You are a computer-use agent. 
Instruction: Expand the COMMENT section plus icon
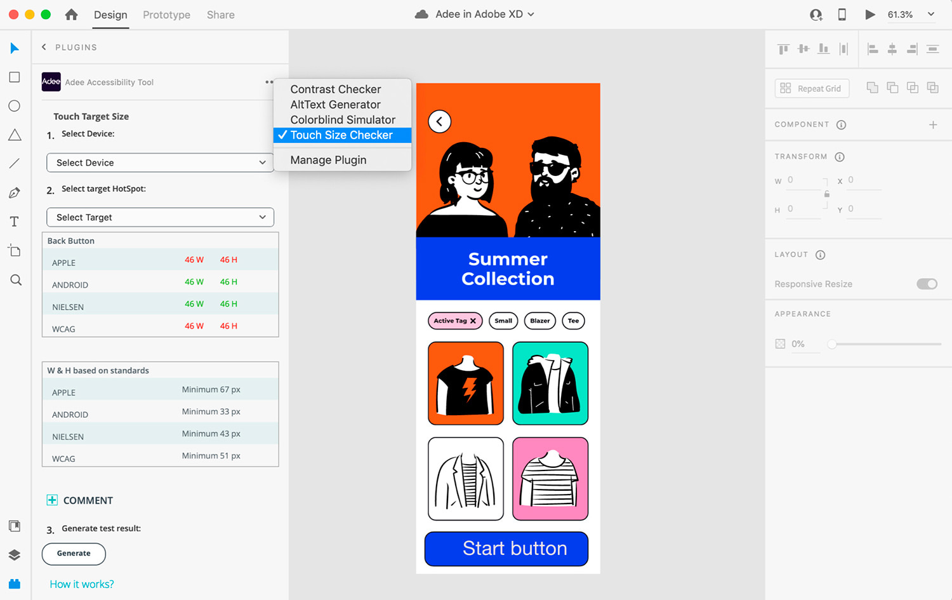[52, 500]
